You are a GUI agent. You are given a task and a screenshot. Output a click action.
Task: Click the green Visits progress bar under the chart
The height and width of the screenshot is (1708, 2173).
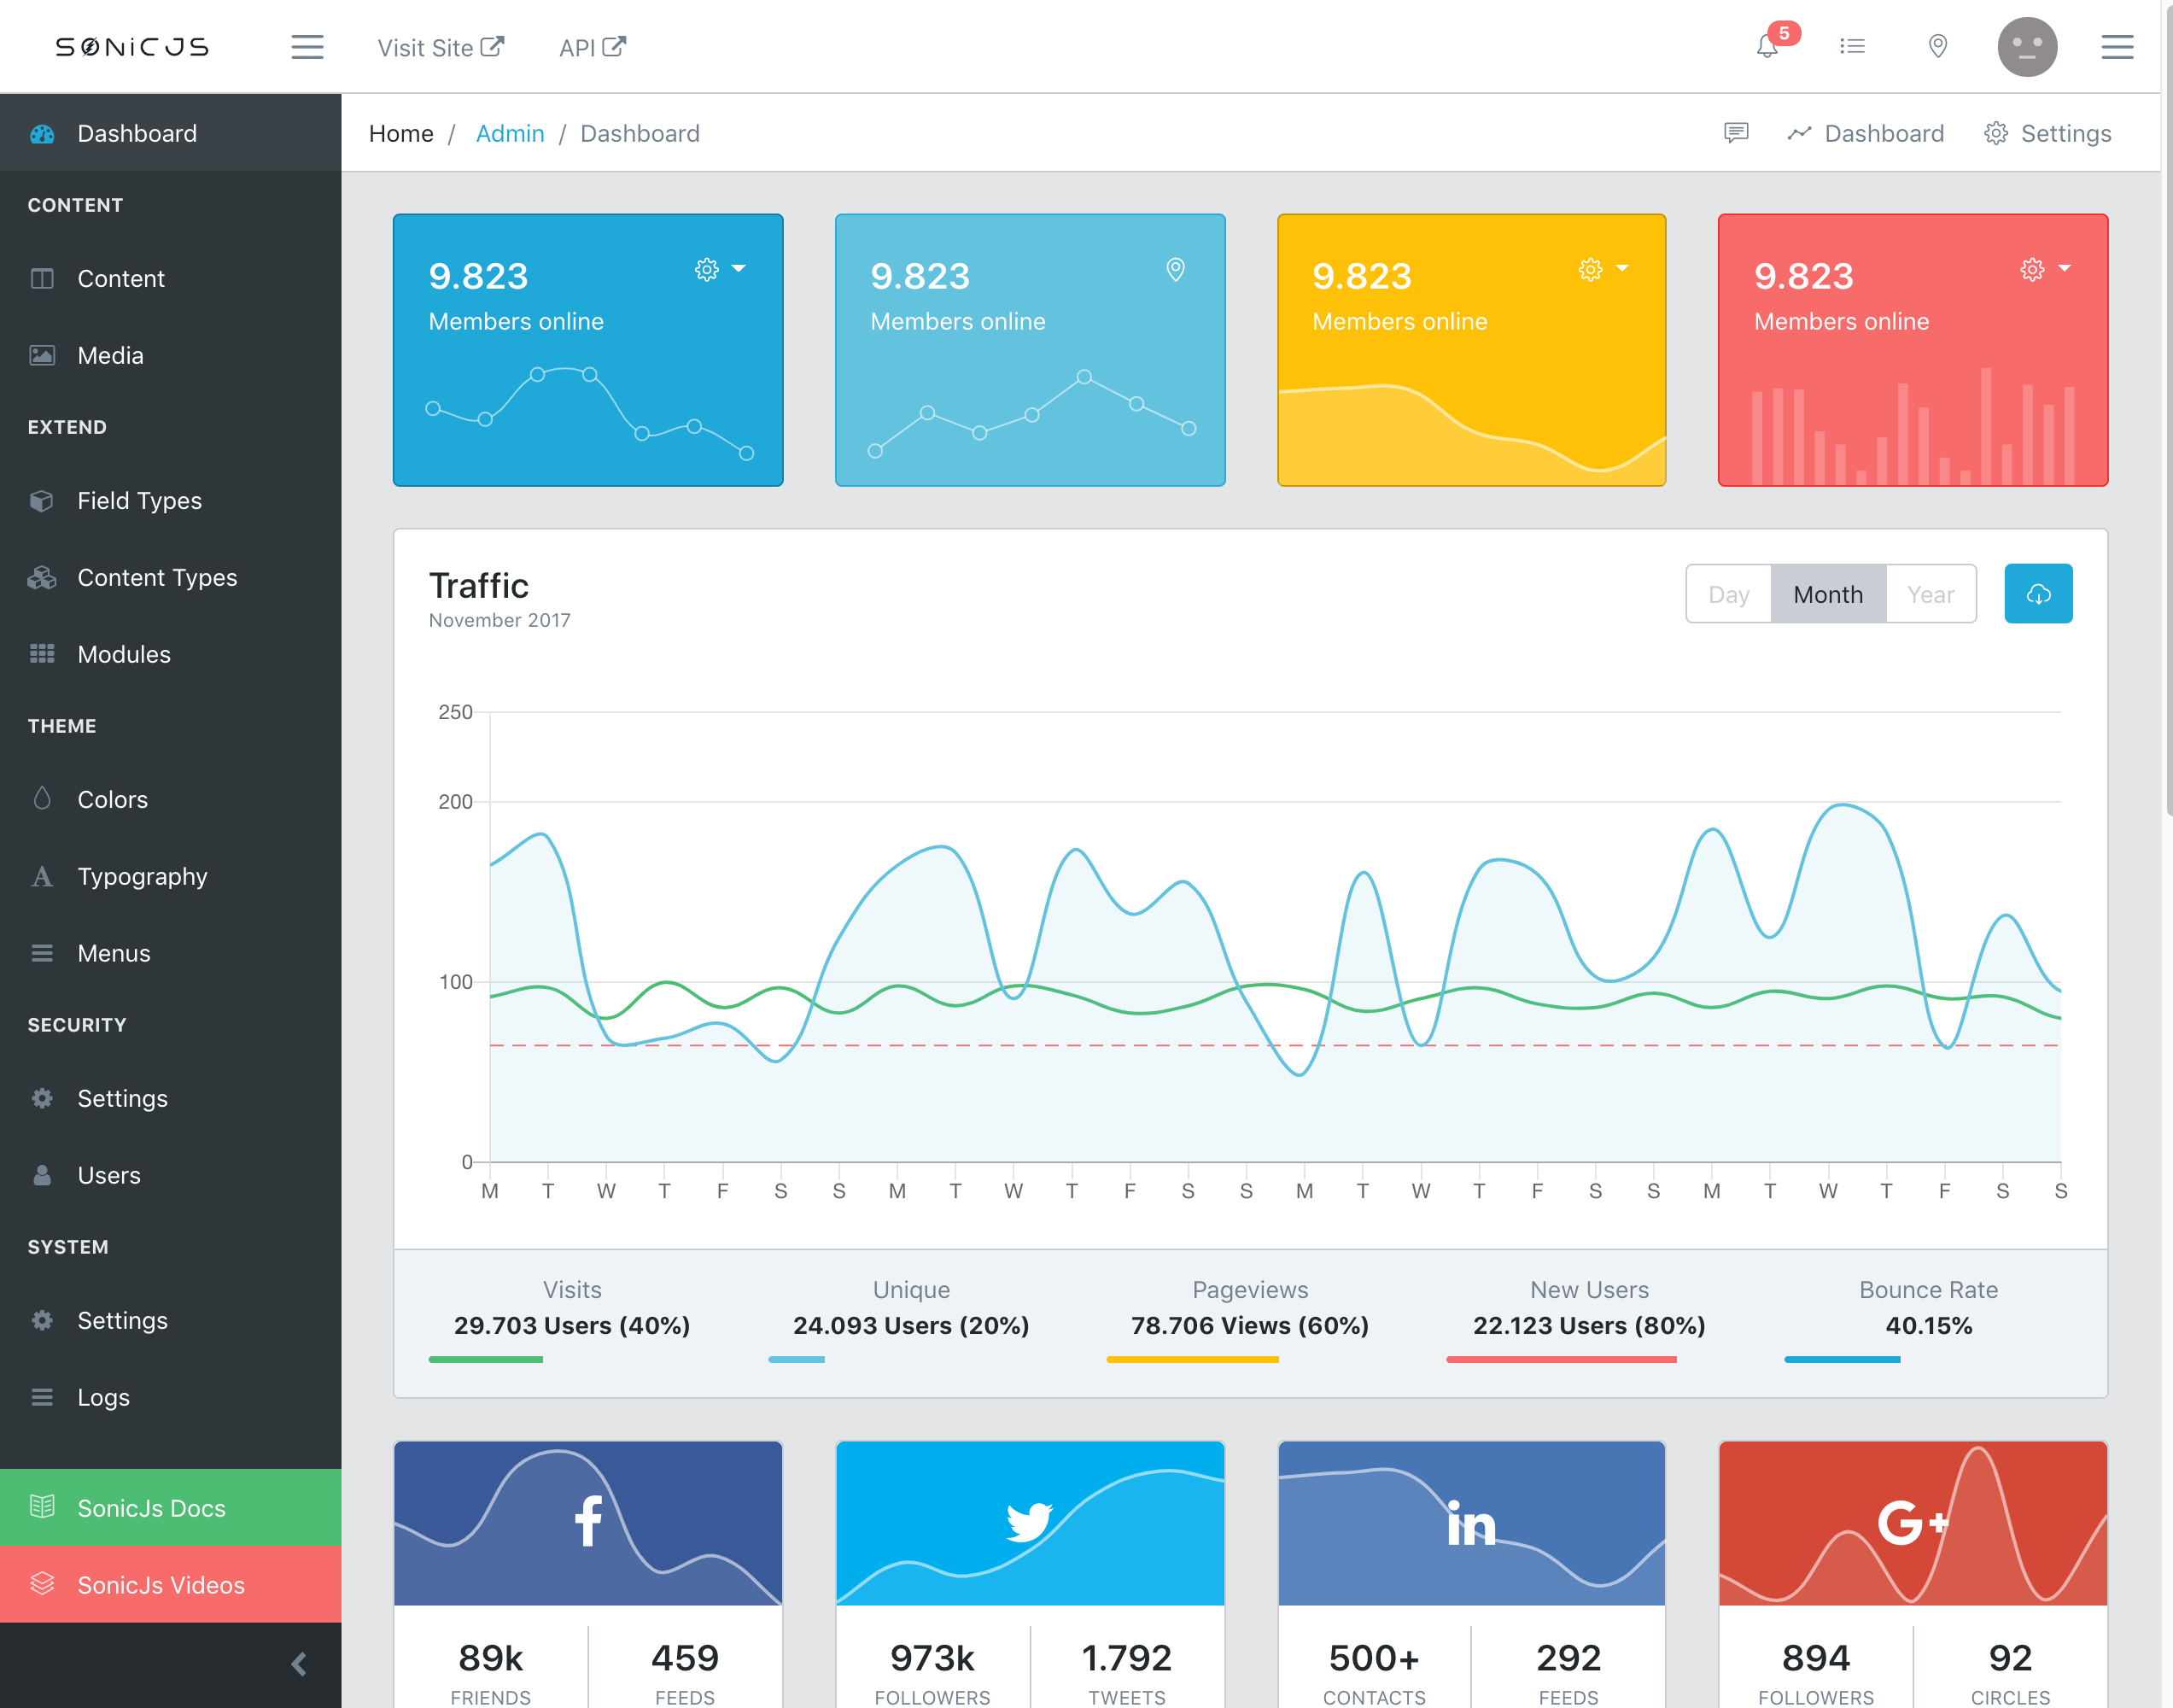[x=485, y=1359]
